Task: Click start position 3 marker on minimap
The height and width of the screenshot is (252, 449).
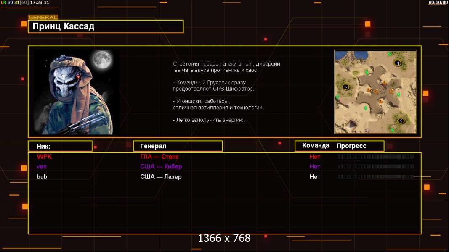Action: tap(345, 87)
